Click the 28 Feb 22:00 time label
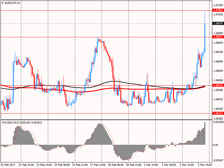Screen dimensions: 224x168 133,165
